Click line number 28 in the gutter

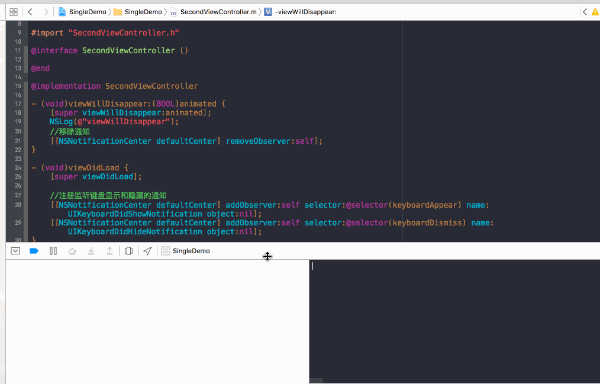point(18,205)
